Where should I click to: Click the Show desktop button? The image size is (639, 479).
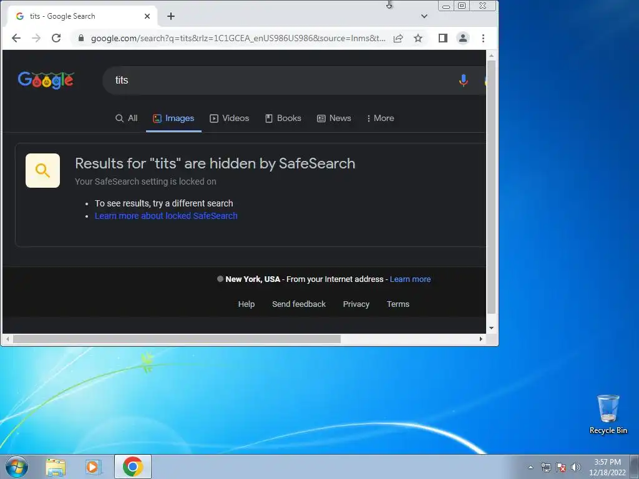[x=635, y=467]
